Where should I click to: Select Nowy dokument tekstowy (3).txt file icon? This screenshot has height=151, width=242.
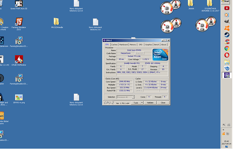76,97
